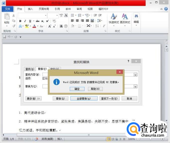This screenshot has height=143, width=170.
Task: Click the Format Painter brush icon
Action: (x=13, y=26)
